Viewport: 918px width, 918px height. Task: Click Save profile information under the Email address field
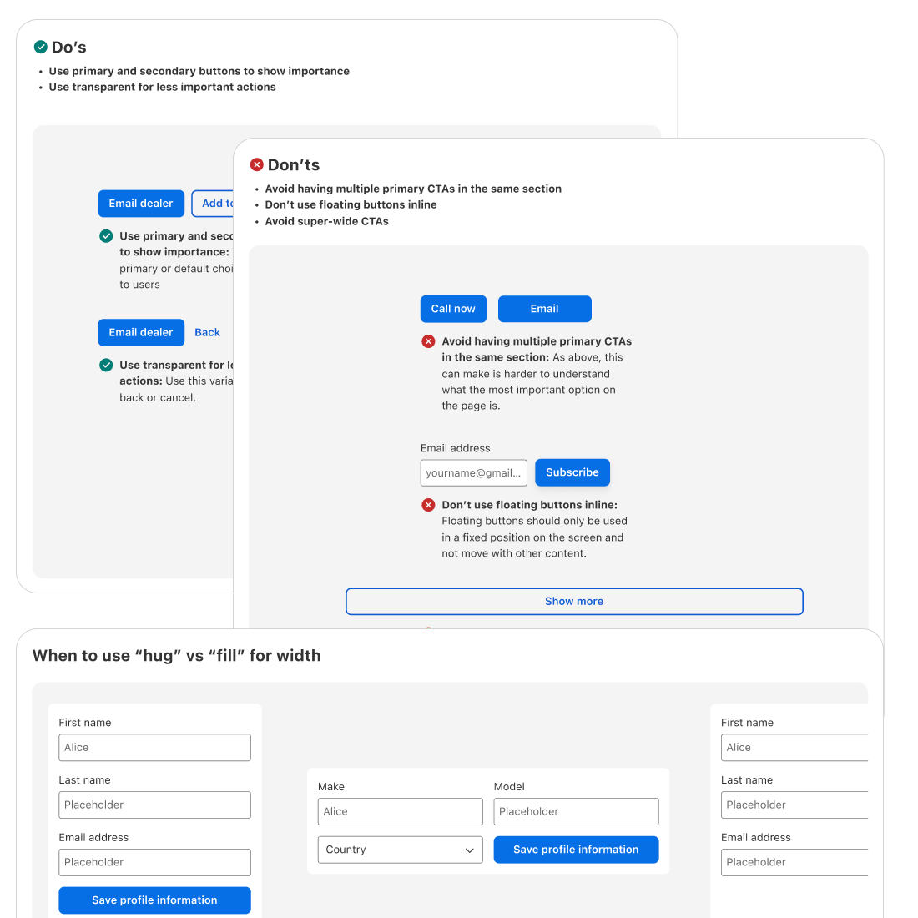coord(154,900)
